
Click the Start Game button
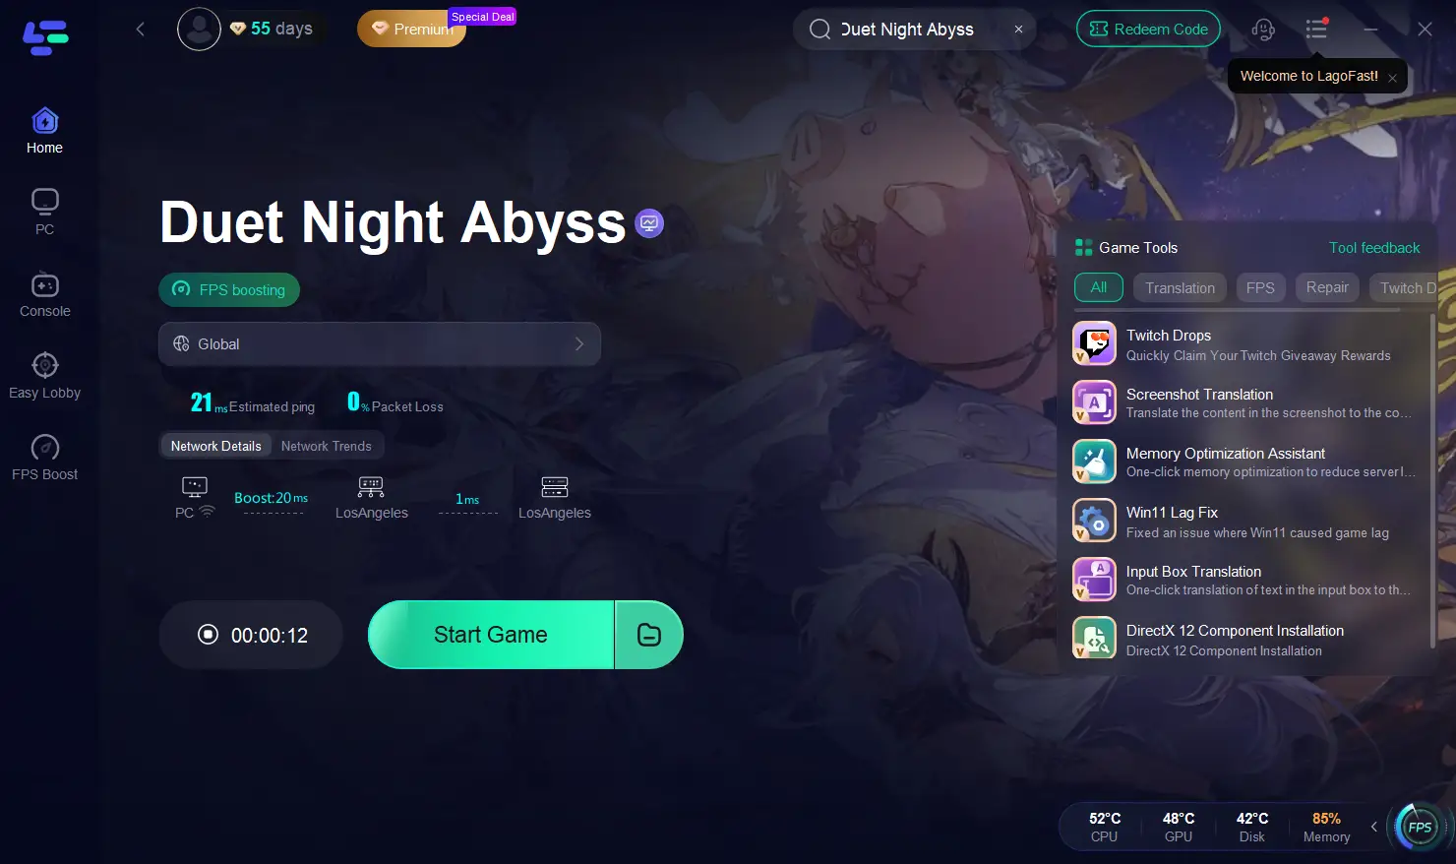coord(491,635)
